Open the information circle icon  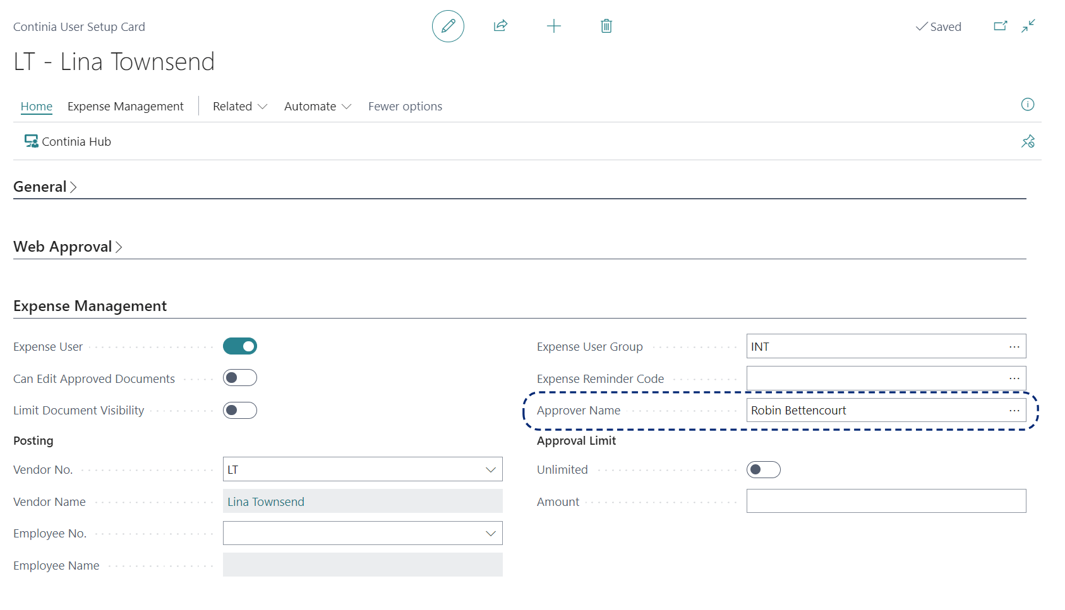1028,104
